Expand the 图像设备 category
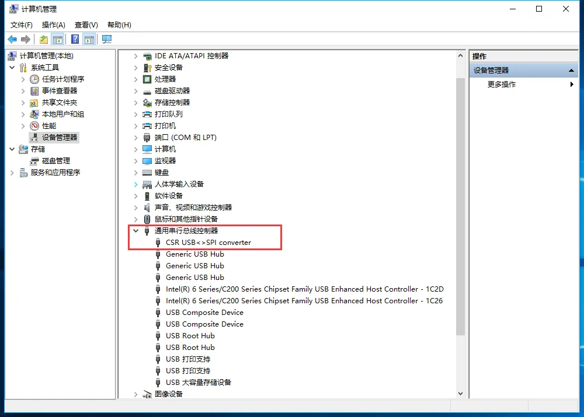584x417 pixels. point(136,394)
